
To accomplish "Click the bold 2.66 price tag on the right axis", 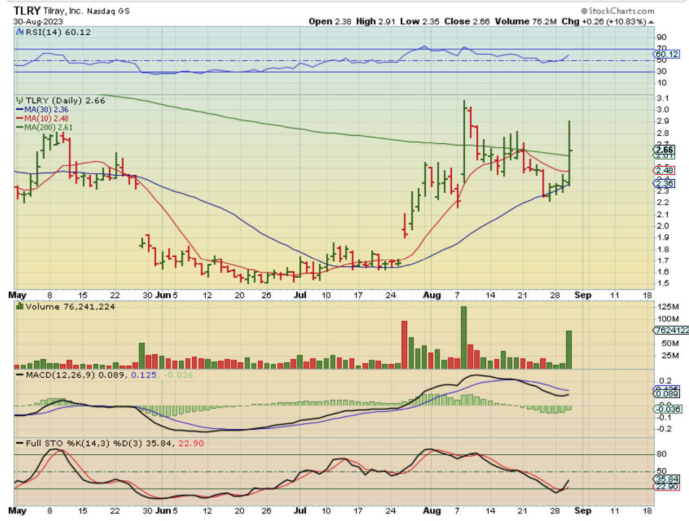I will pyautogui.click(x=665, y=150).
